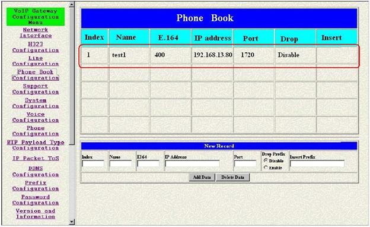The height and width of the screenshot is (227, 370).
Task: Open Voice Configuration link
Action: (36, 117)
